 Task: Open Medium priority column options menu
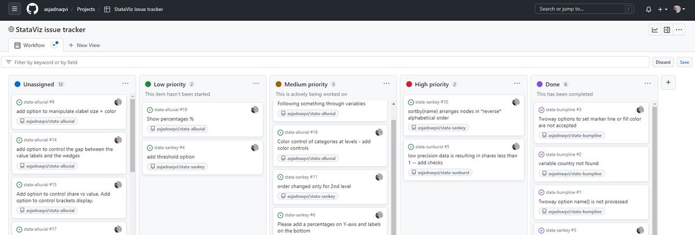pyautogui.click(x=386, y=84)
